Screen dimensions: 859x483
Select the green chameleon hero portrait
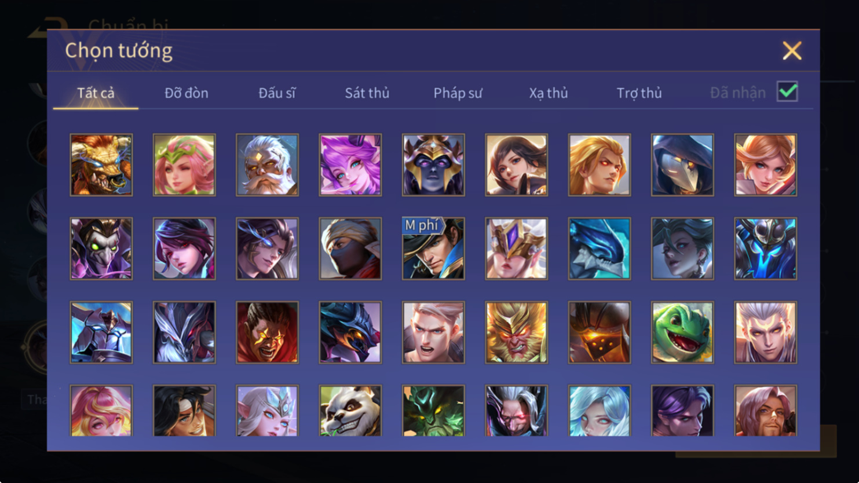click(x=682, y=332)
